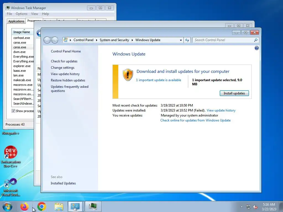Go back with the Control Panel back arrow

click(47, 40)
